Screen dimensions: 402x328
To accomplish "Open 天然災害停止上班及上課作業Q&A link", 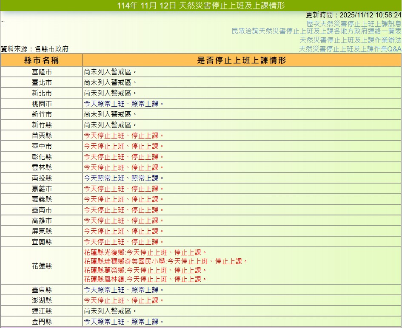I will [350, 49].
